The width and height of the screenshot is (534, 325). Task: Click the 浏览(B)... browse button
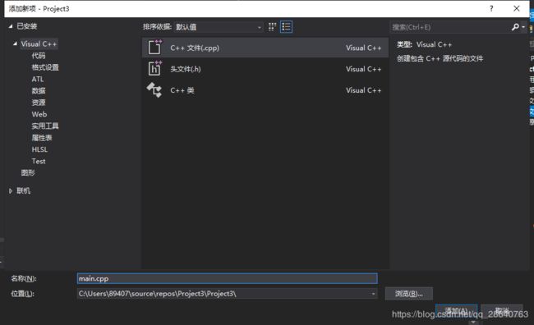(x=409, y=294)
